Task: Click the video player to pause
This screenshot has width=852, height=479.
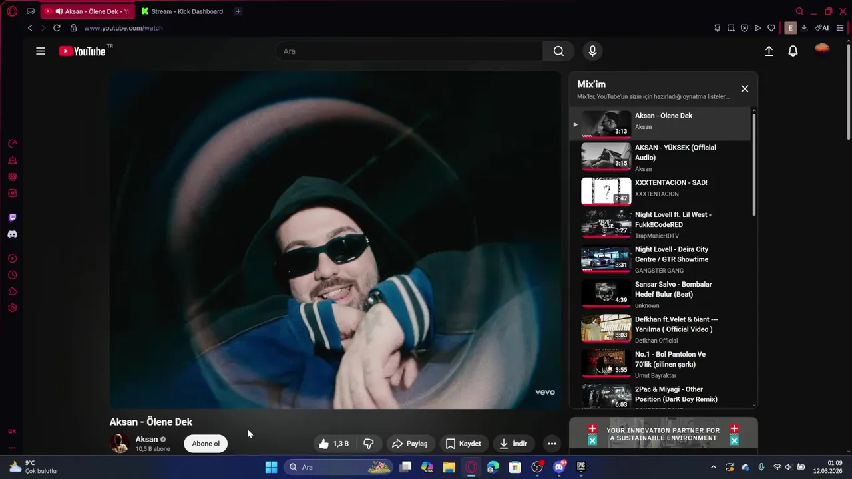Action: click(x=335, y=240)
